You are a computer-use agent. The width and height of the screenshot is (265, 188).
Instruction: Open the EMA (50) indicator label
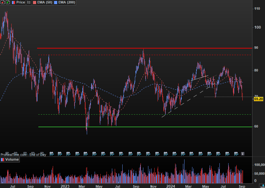(45, 3)
